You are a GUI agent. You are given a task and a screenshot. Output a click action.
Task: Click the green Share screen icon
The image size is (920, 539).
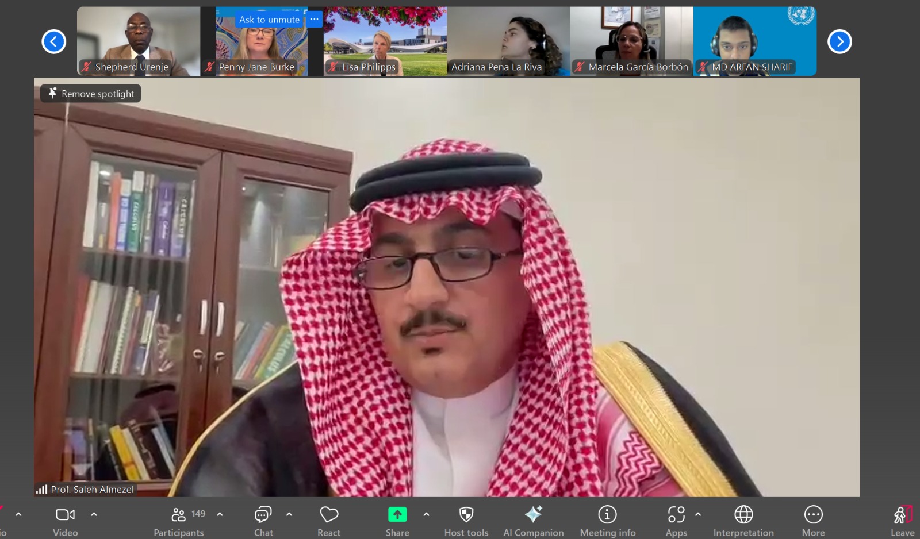[x=397, y=514]
